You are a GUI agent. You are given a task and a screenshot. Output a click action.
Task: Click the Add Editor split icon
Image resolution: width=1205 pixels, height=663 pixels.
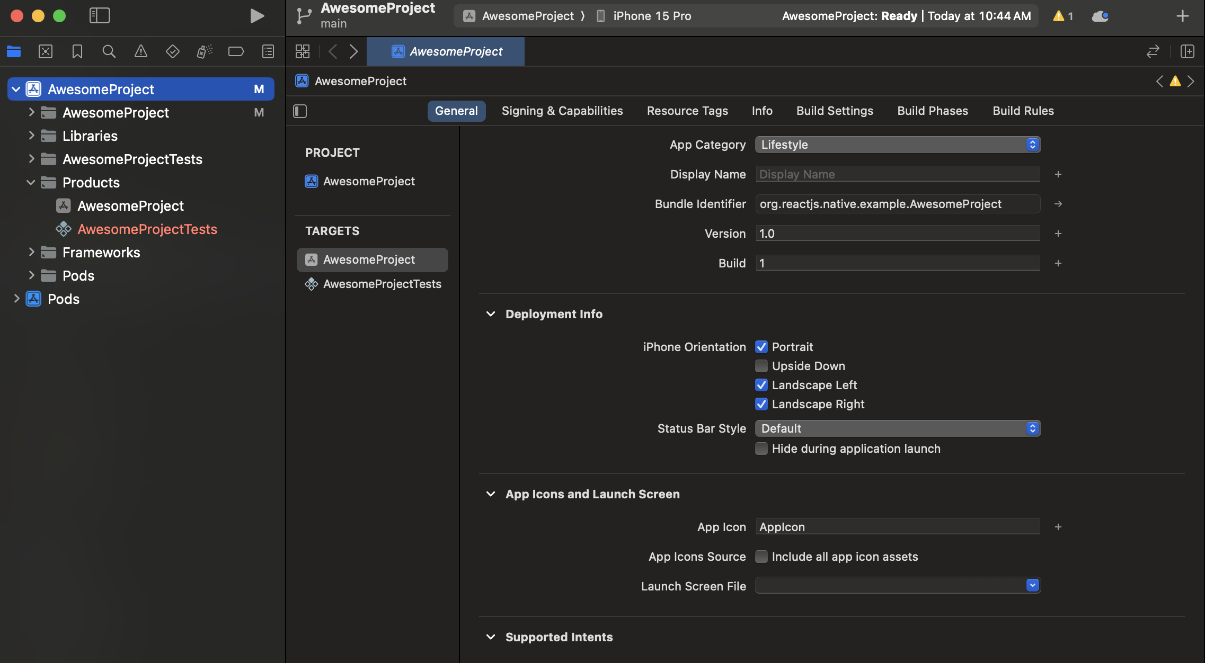coord(1187,51)
